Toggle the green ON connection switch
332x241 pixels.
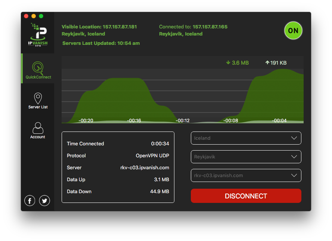(293, 31)
